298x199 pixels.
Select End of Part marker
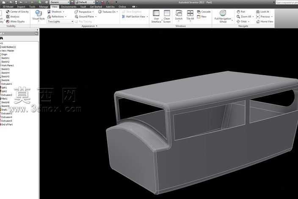pos(7,125)
